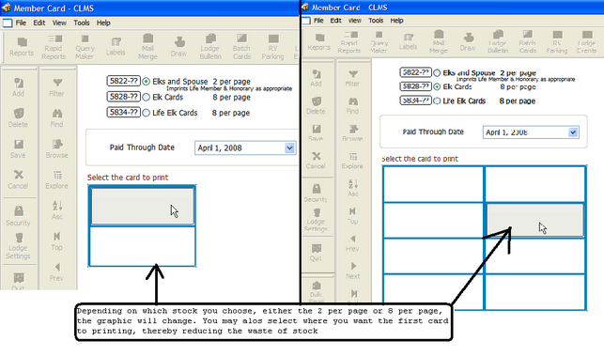Select Elk Cards radio button in left window
Screen dimensions: 604x356
[146, 98]
